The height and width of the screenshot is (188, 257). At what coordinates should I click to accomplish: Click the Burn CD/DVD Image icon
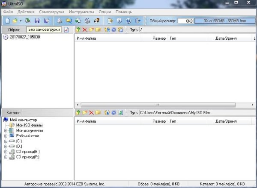coord(97,21)
